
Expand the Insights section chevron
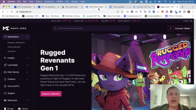(27, 58)
